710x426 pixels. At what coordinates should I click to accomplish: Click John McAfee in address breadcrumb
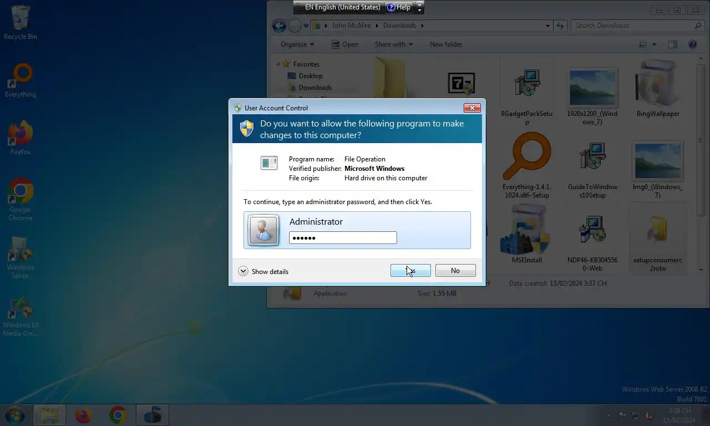(x=351, y=26)
